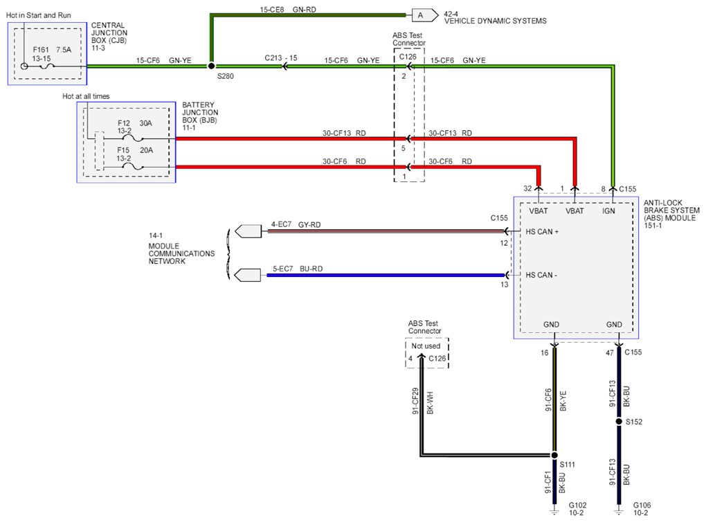Click the 'S111' splice label

(x=568, y=465)
